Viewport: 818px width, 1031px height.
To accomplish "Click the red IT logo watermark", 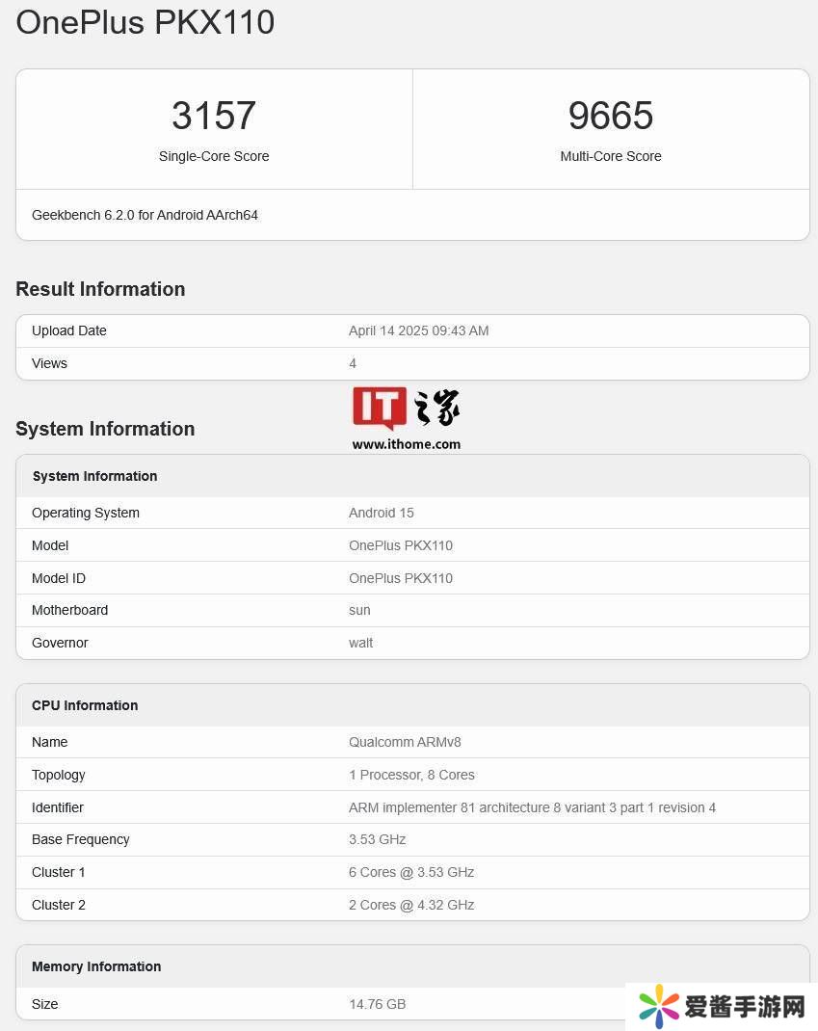I will tap(379, 409).
